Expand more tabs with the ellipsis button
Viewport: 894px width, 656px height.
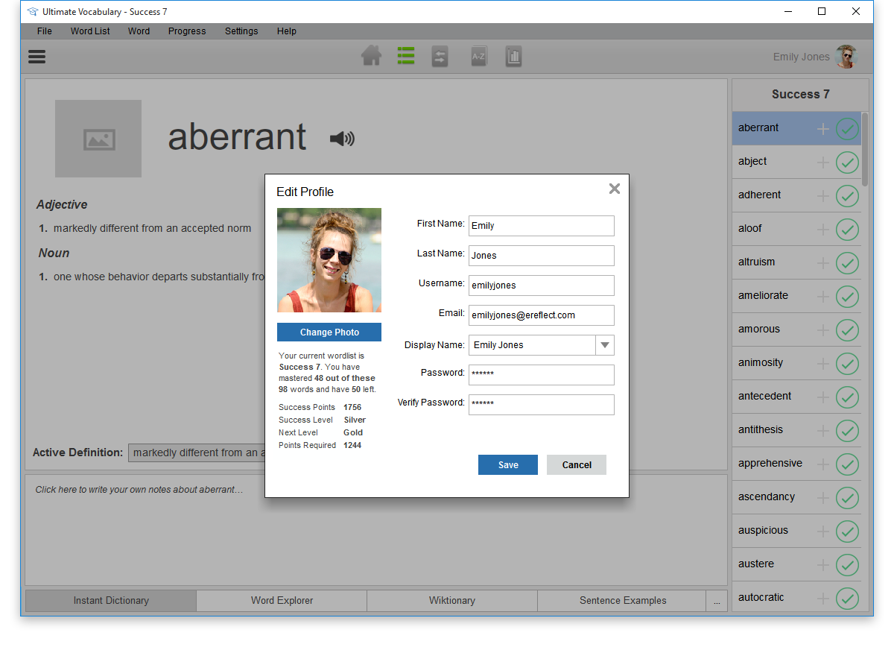(717, 601)
